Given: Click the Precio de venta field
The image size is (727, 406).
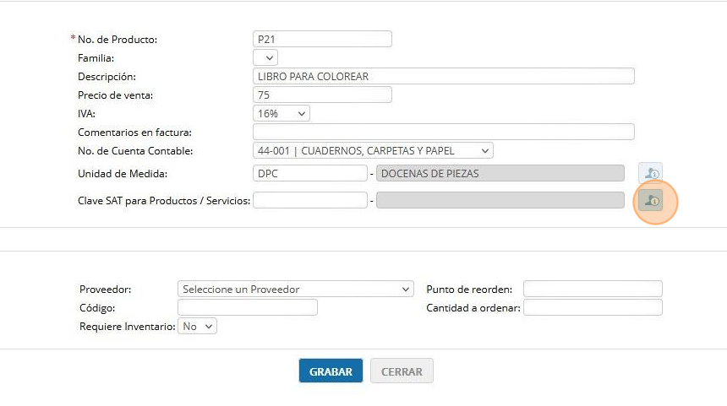Looking at the screenshot, I should [x=322, y=95].
